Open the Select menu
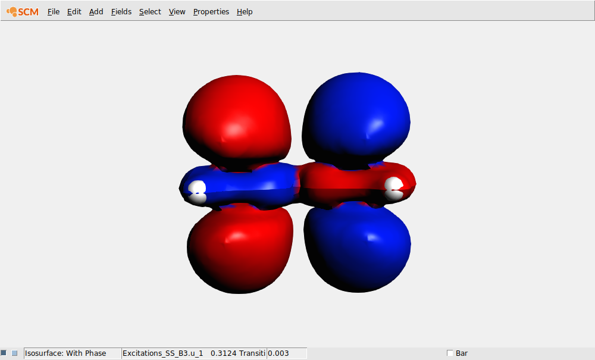The height and width of the screenshot is (360, 595). pyautogui.click(x=149, y=11)
